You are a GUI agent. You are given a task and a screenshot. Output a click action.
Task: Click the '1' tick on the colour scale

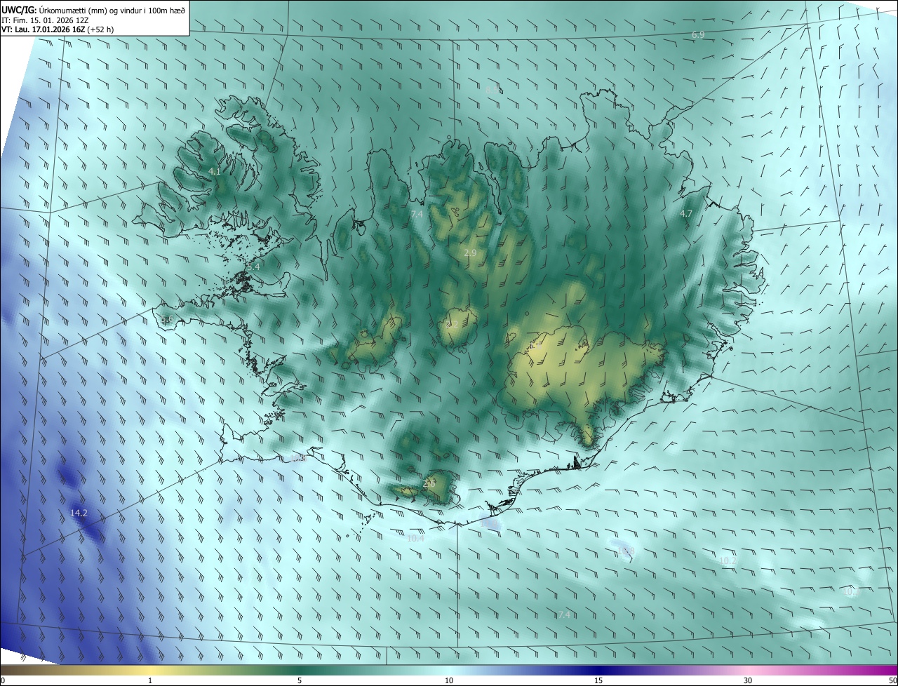point(150,681)
